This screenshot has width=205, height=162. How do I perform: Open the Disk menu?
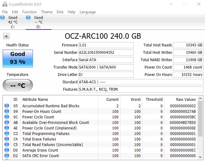click(60, 12)
